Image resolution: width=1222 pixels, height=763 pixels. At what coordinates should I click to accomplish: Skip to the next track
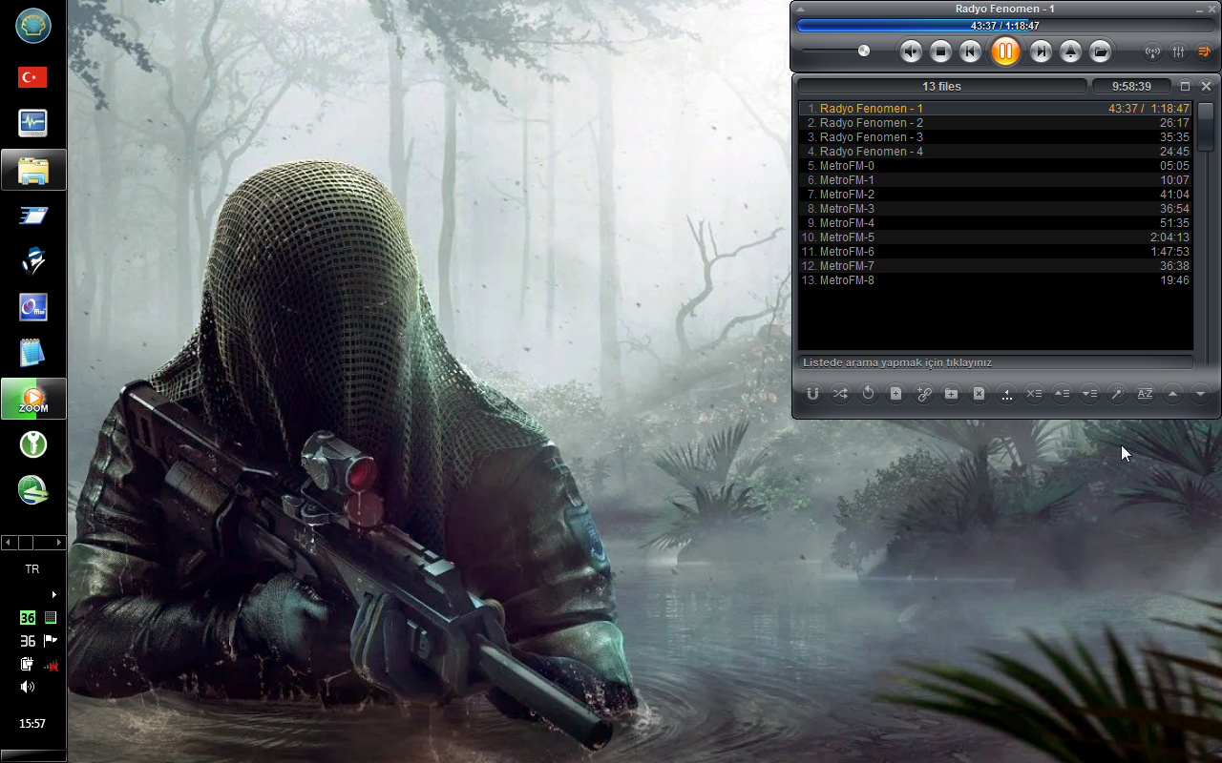(1042, 52)
